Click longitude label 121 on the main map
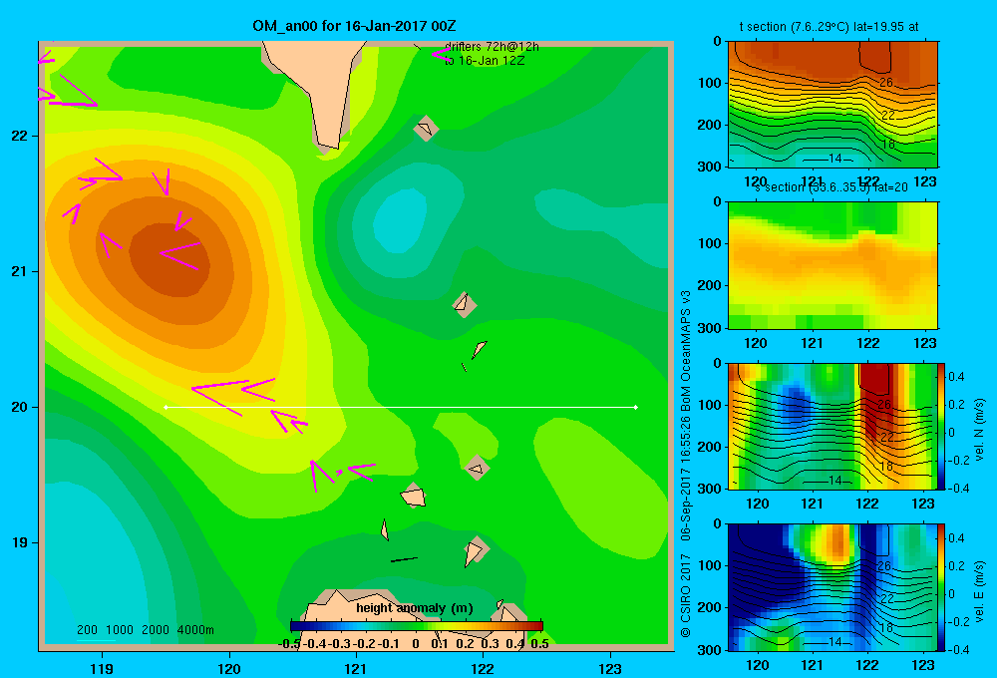Viewport: 997px width, 678px height. click(356, 668)
